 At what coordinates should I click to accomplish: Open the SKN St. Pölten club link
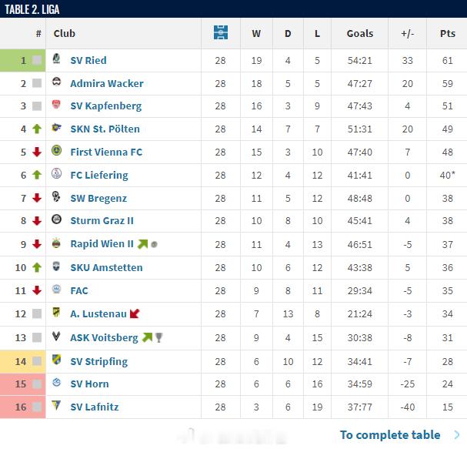tap(105, 129)
